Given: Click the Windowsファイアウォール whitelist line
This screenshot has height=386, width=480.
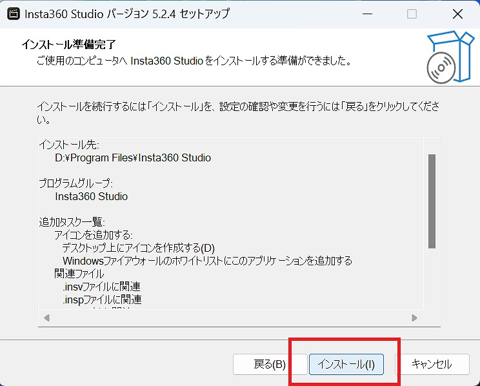Looking at the screenshot, I should pos(207,261).
